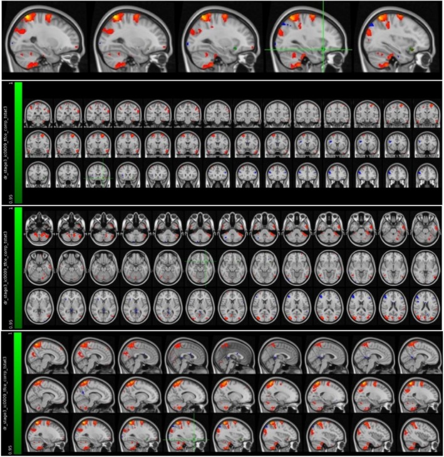Click the green colorbar beside the axial slices
This screenshot has height=457, width=444.
(18, 268)
